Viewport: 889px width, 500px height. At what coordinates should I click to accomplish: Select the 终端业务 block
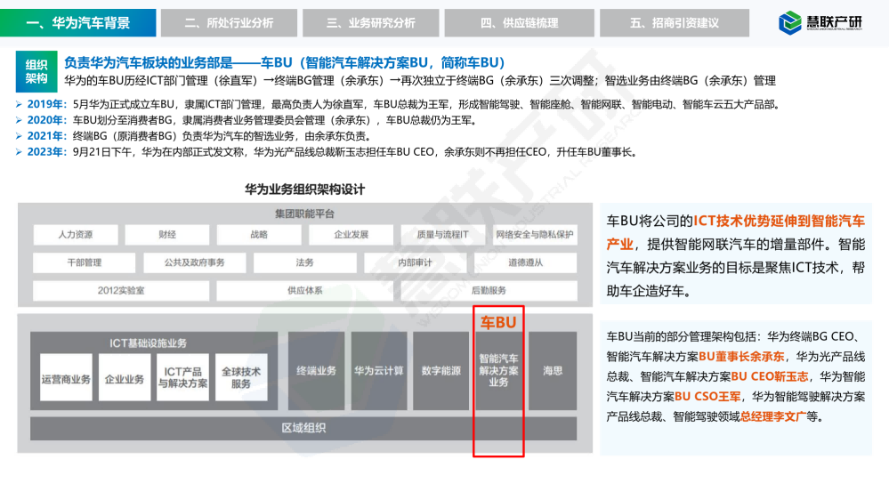[x=317, y=371]
